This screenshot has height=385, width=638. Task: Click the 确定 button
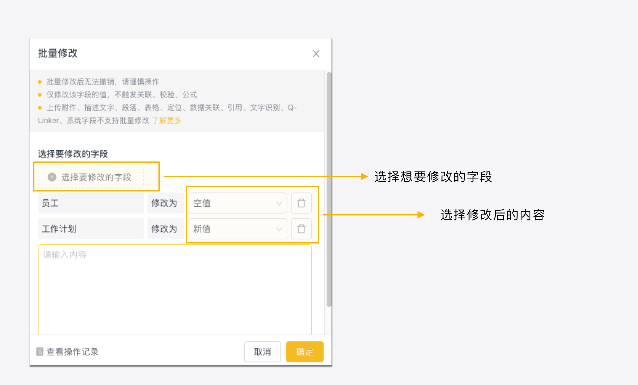pos(305,352)
